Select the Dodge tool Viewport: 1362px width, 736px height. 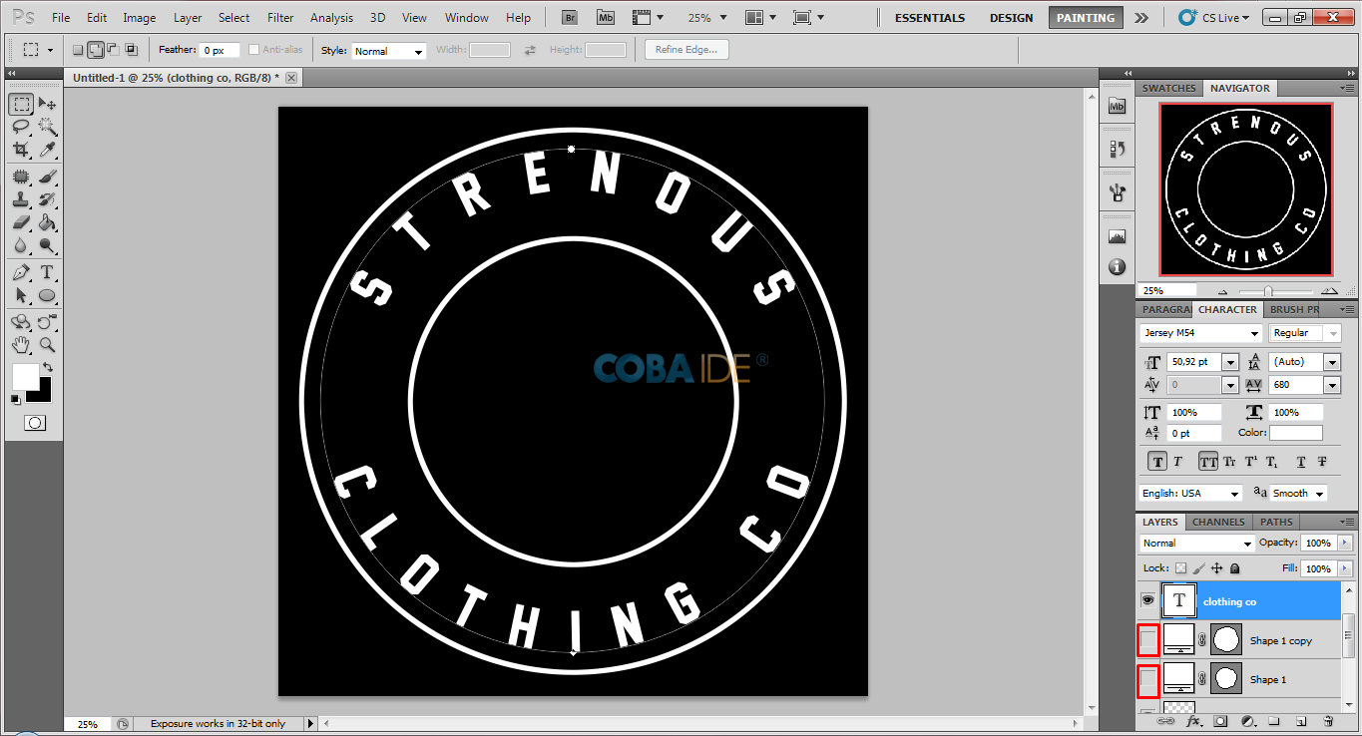click(47, 245)
